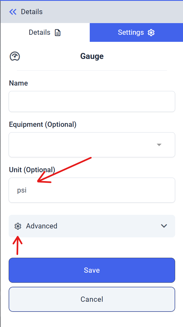Click the Name input field
Image resolution: width=183 pixels, height=327 pixels.
point(92,101)
